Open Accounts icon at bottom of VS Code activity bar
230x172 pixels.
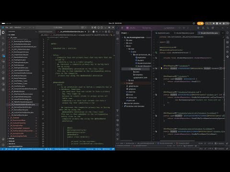[x=3, y=139]
